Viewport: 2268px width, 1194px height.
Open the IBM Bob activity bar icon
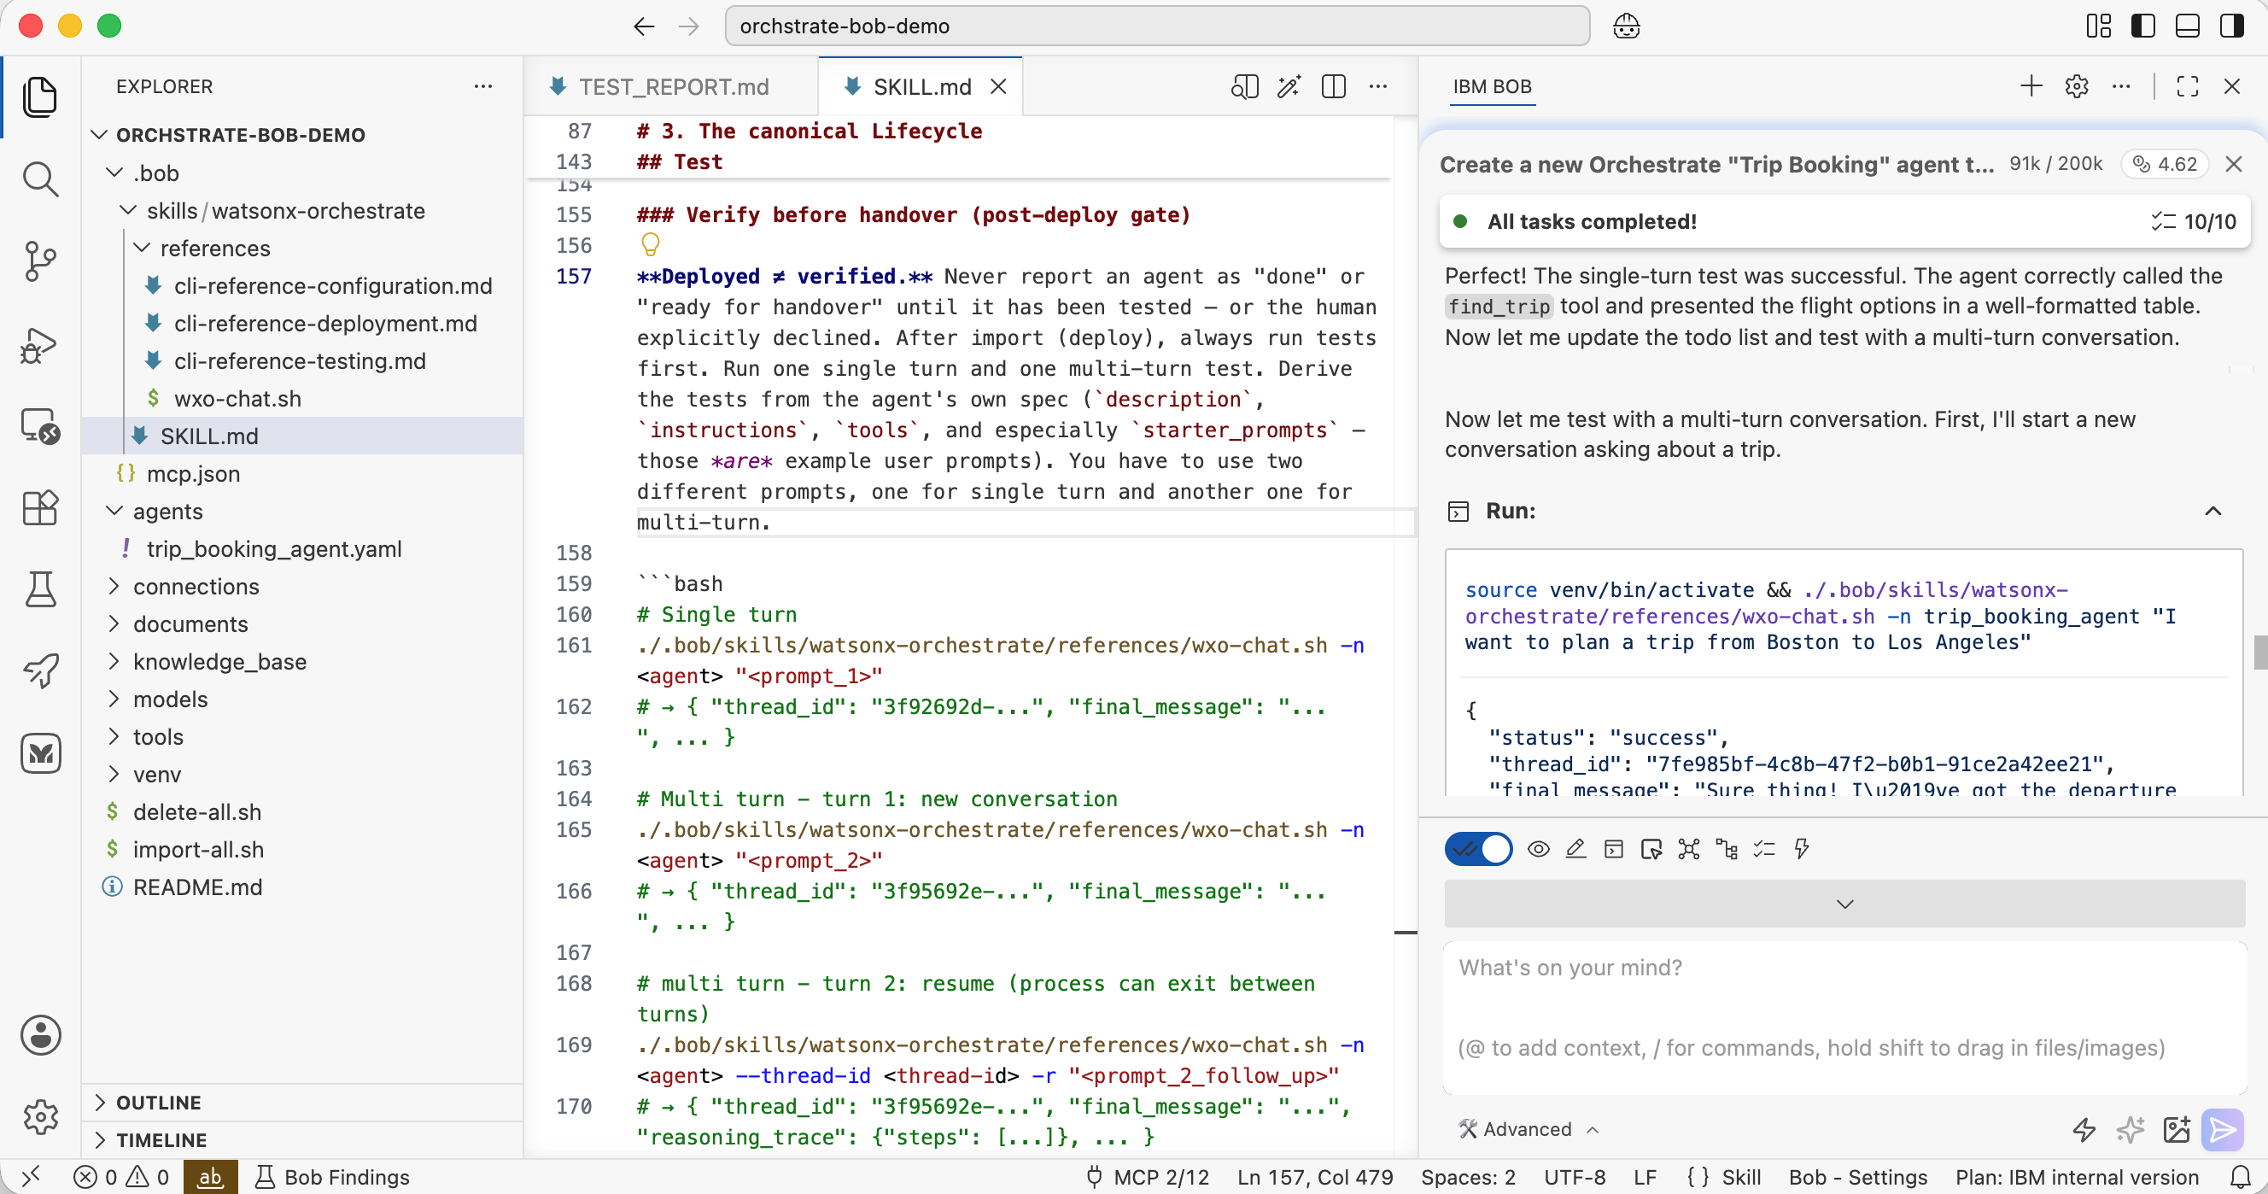(x=39, y=754)
